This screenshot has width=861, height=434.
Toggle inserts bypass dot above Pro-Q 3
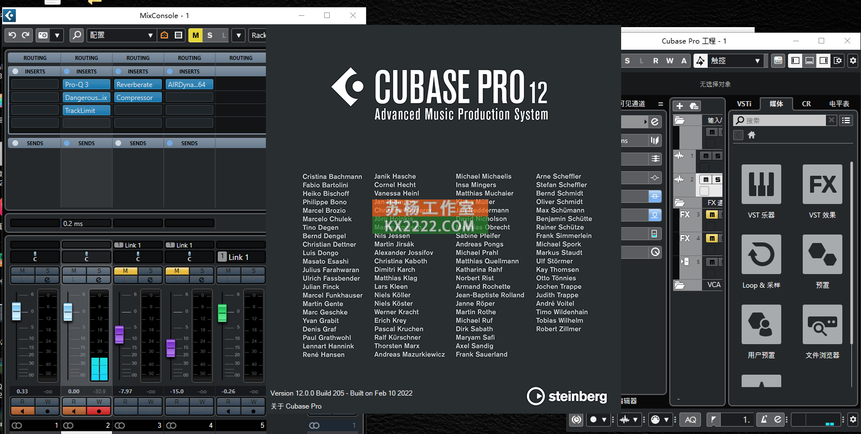tap(67, 71)
